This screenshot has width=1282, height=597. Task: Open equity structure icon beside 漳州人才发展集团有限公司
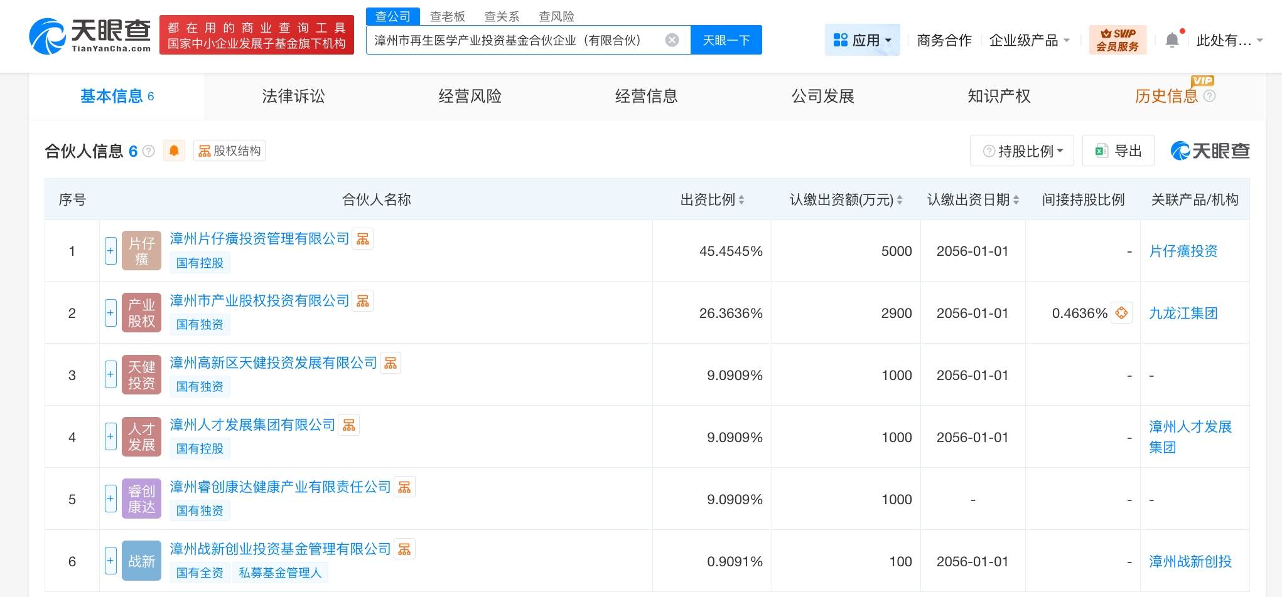(x=349, y=425)
